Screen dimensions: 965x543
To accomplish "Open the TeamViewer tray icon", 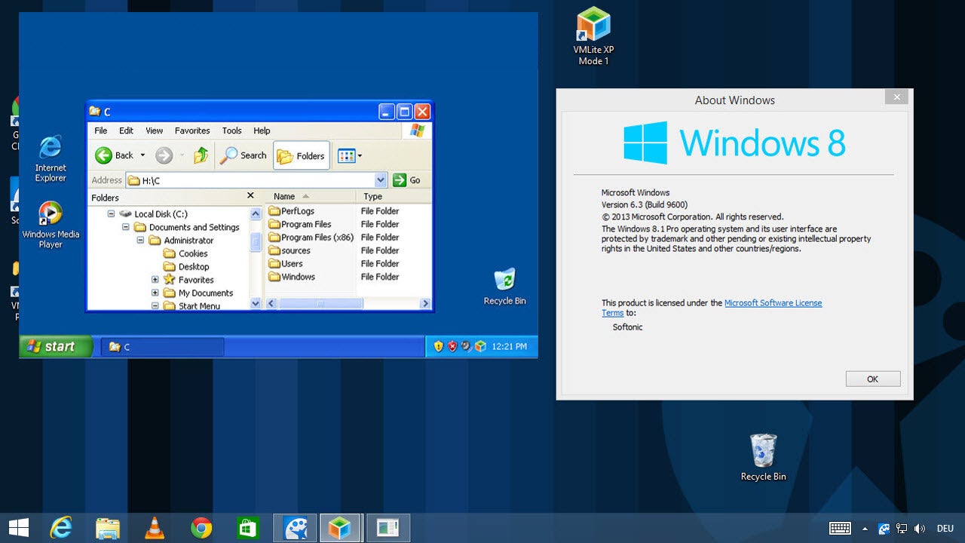I will tap(884, 528).
